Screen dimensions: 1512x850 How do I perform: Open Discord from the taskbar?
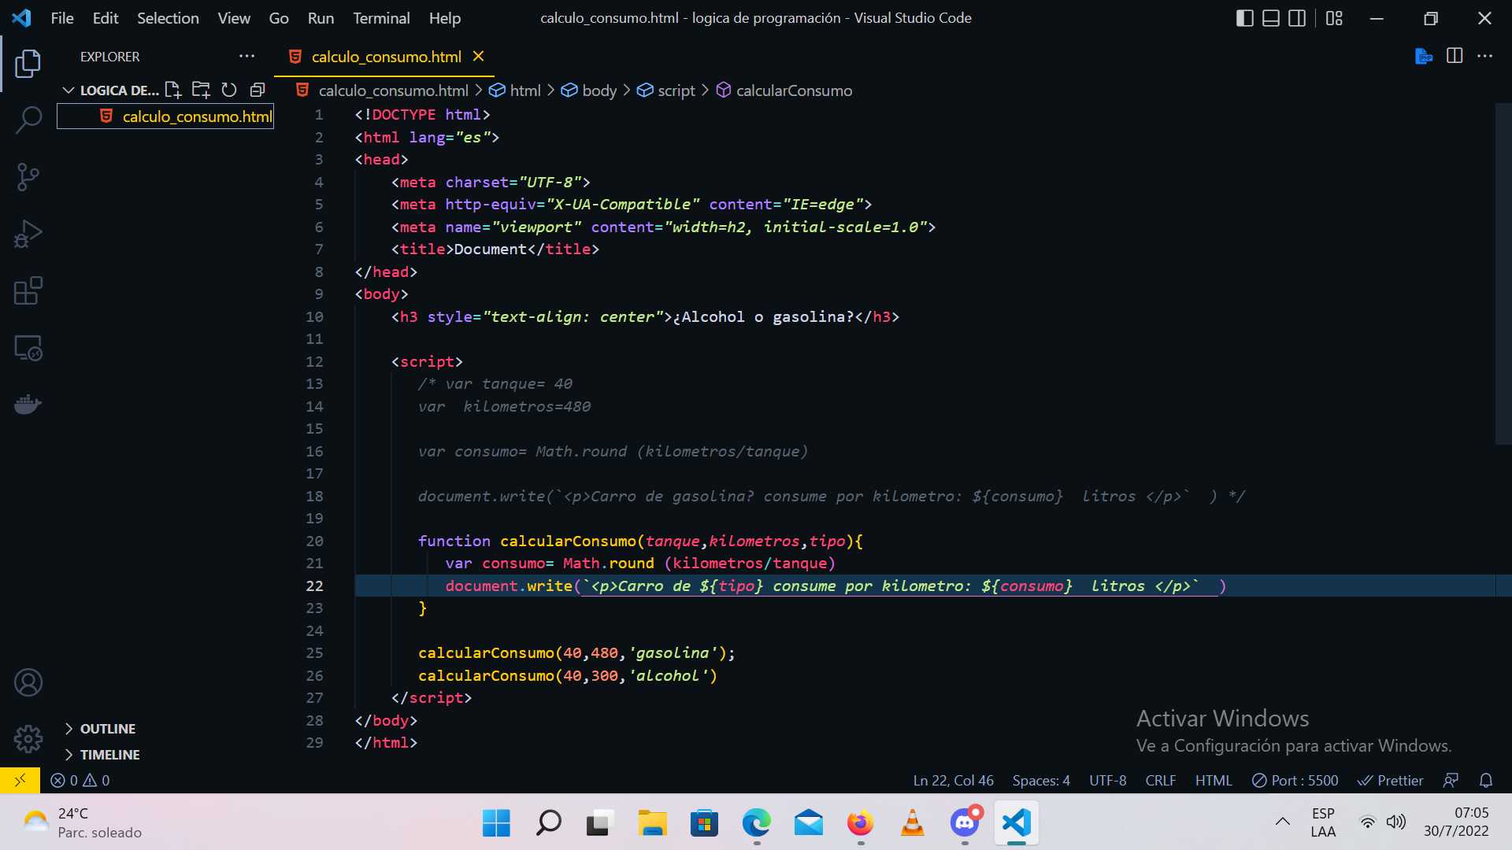coord(965,823)
